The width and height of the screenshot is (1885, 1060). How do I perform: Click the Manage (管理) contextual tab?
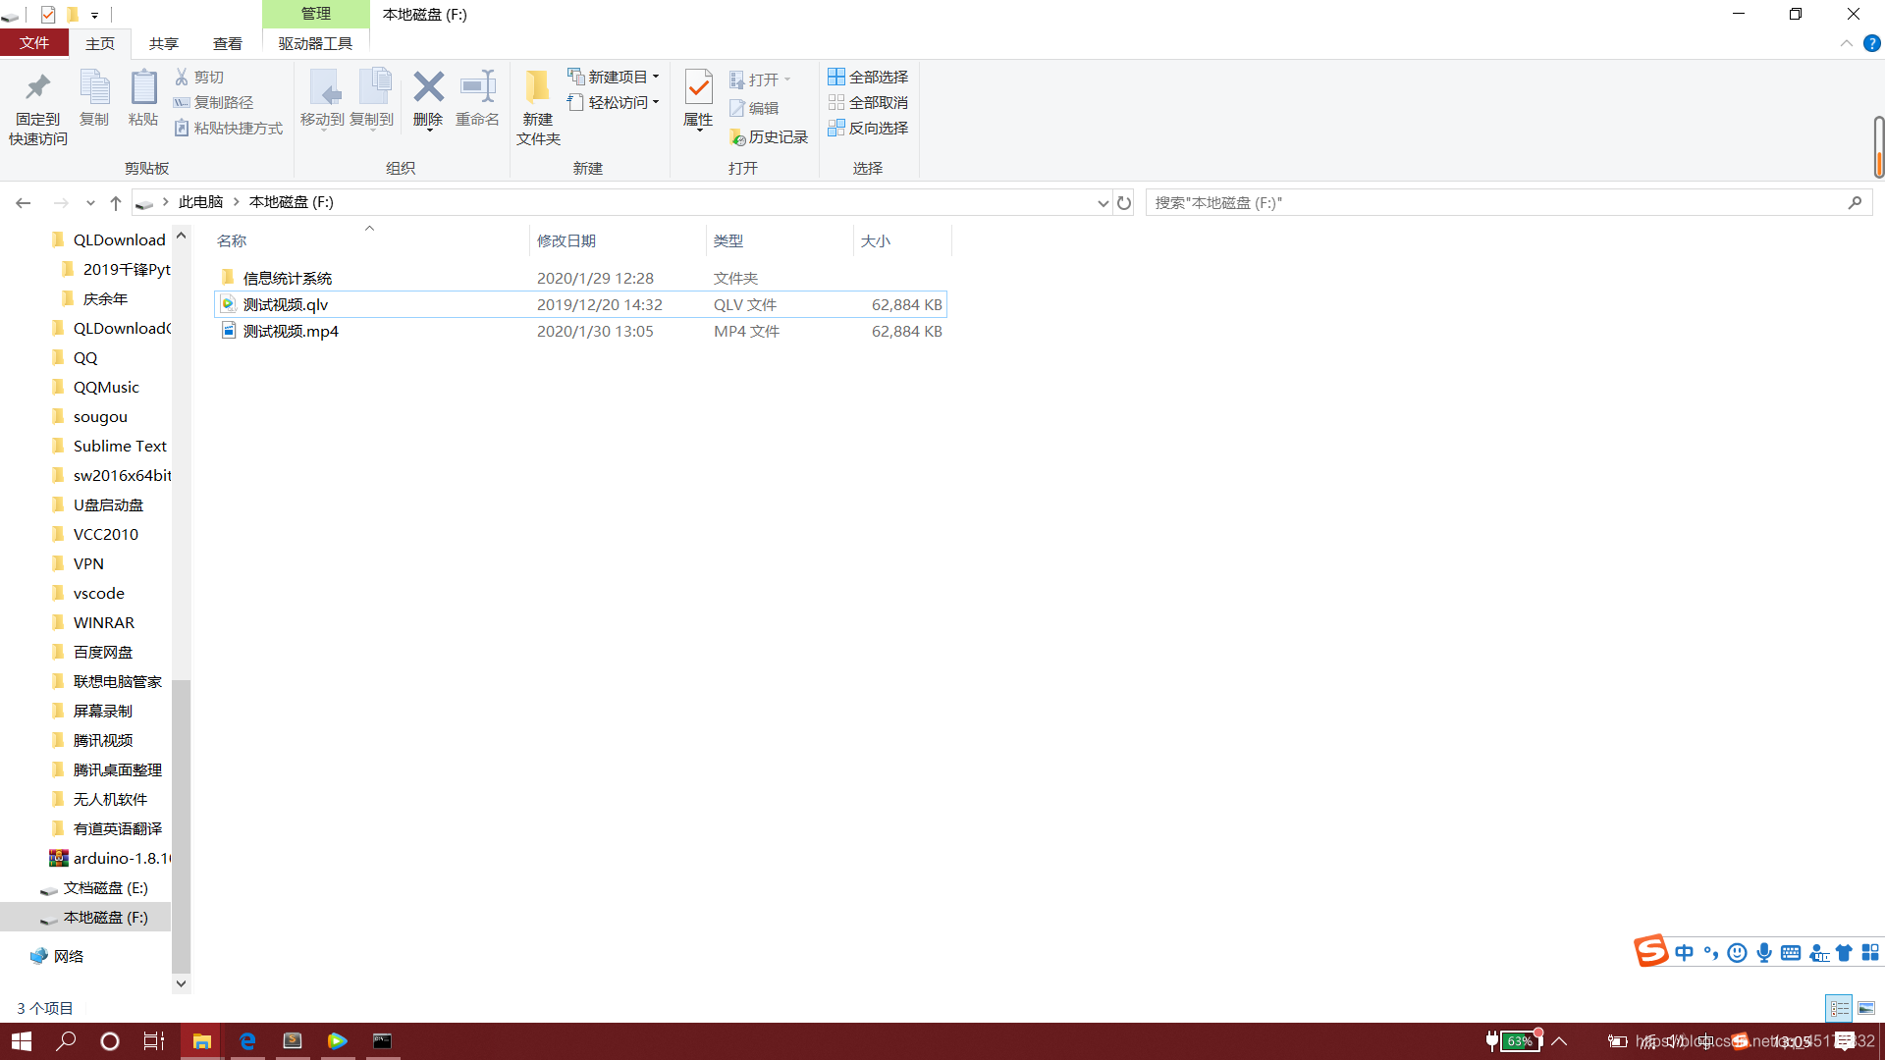(316, 14)
